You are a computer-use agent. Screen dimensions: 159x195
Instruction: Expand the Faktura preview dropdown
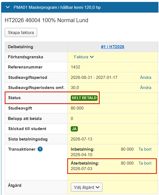pos(84,57)
